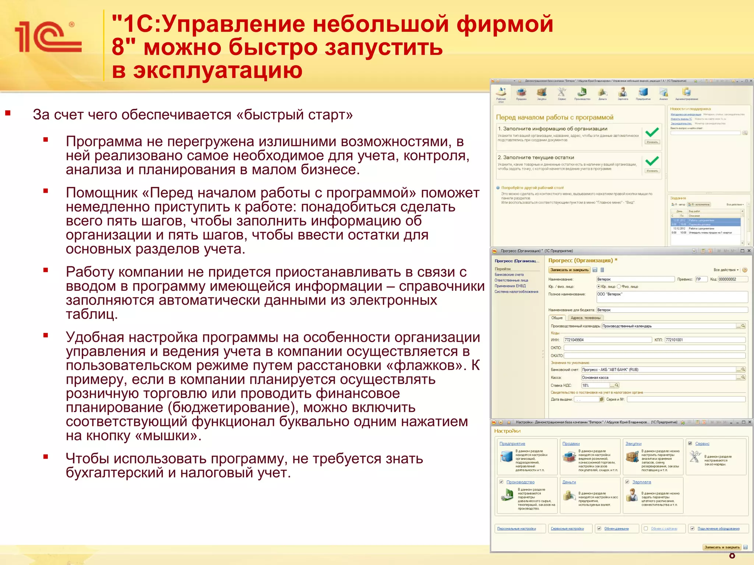The image size is (754, 565).
Task: Click Изменить under step 1 organization info
Action: [x=652, y=142]
